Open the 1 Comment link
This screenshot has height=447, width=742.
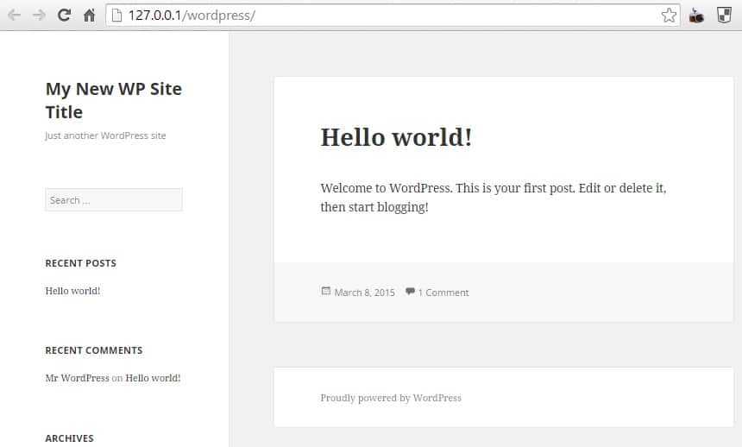pyautogui.click(x=443, y=293)
